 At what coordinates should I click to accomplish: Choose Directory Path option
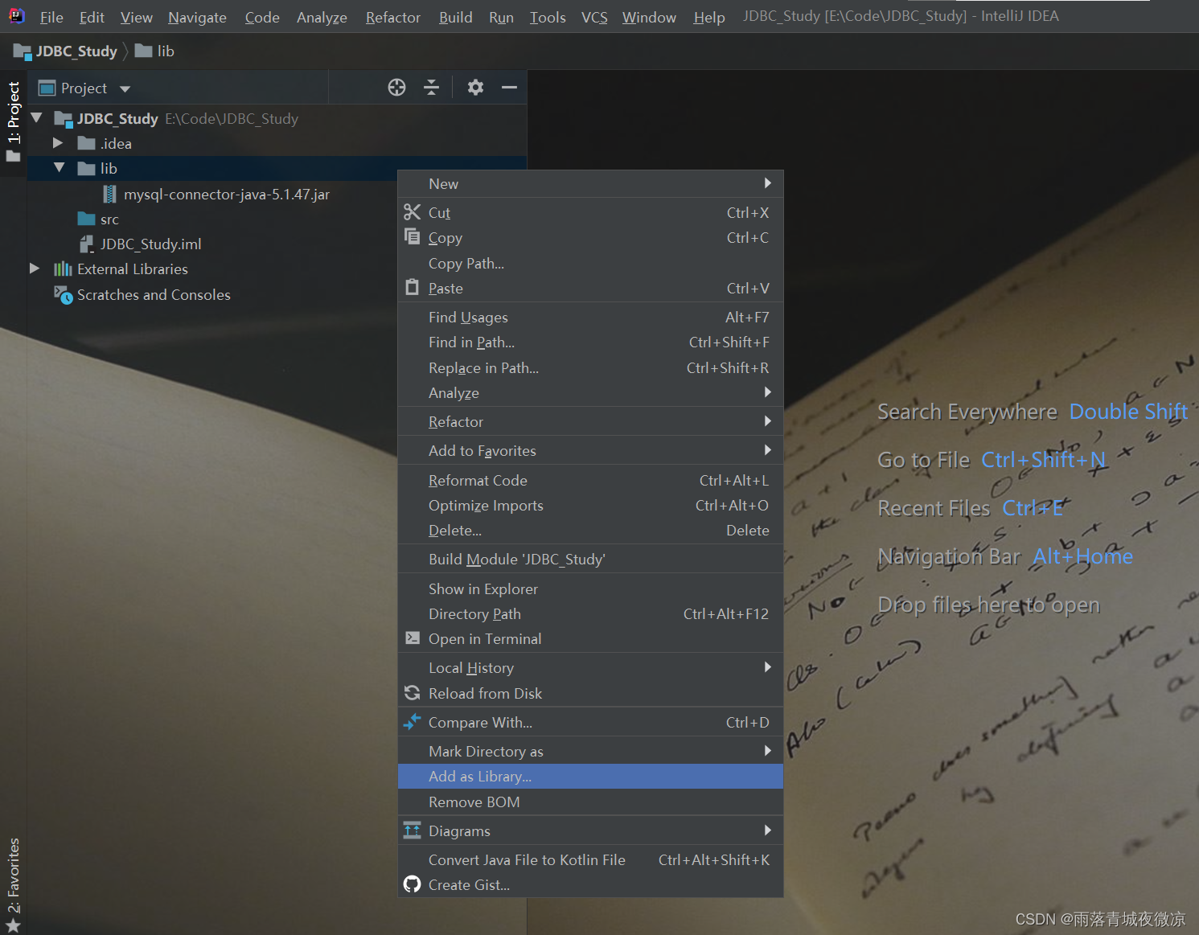click(590, 613)
